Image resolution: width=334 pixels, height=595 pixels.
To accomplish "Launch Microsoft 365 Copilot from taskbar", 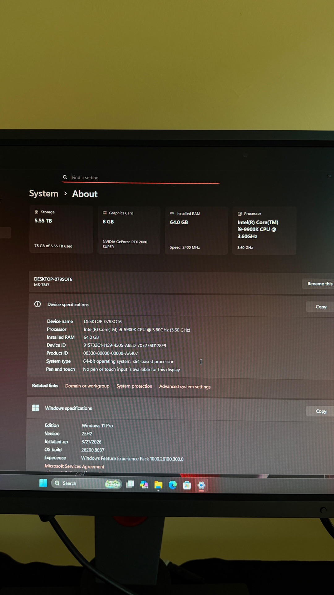I will (x=144, y=484).
